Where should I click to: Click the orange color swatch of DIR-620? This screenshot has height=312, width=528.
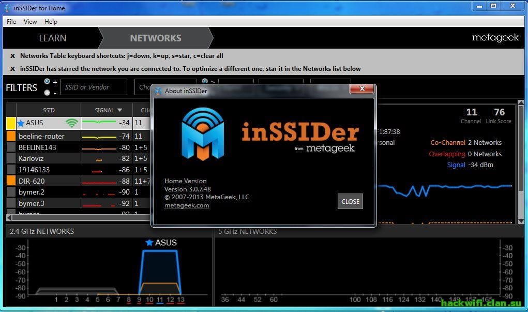(x=11, y=181)
